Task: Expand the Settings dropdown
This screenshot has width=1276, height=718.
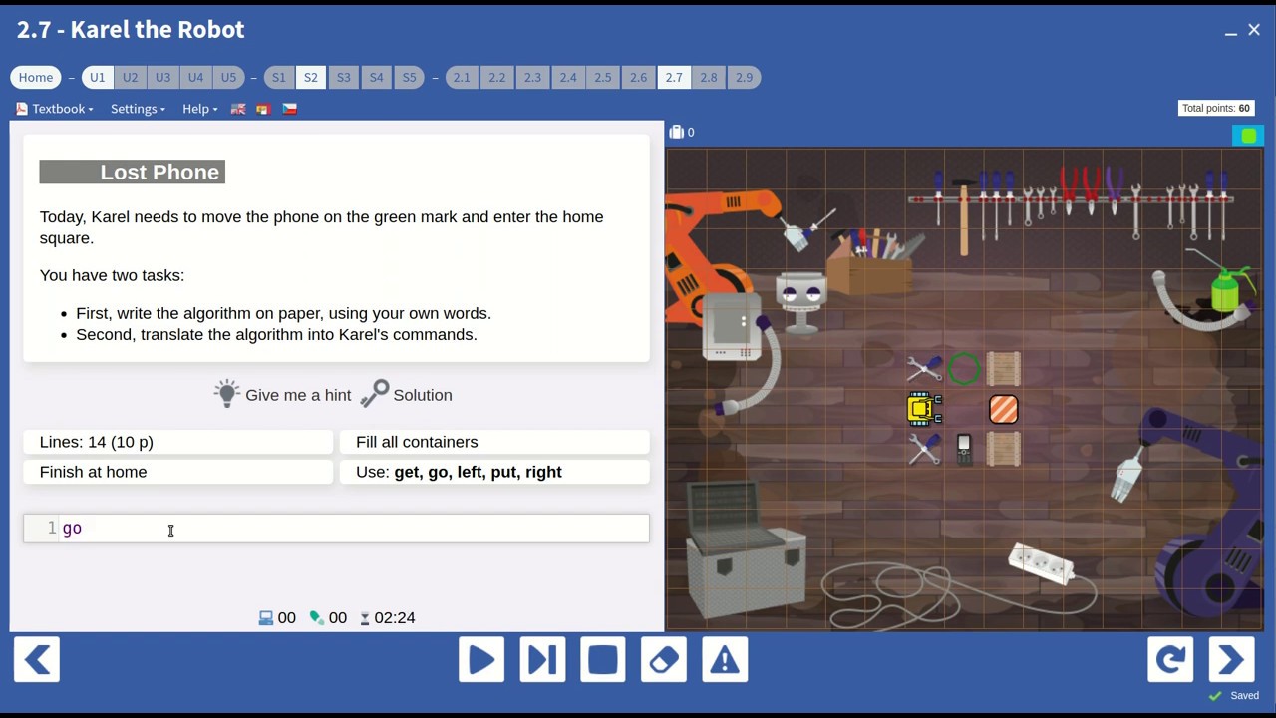Action: [x=138, y=109]
